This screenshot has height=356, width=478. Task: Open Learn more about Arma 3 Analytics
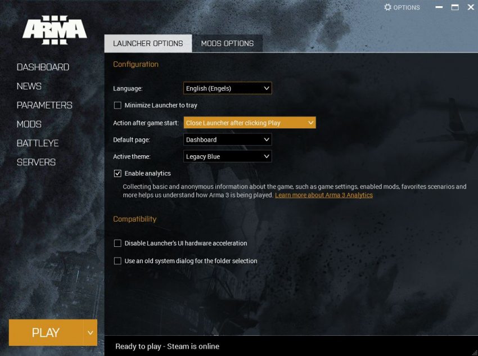[323, 195]
